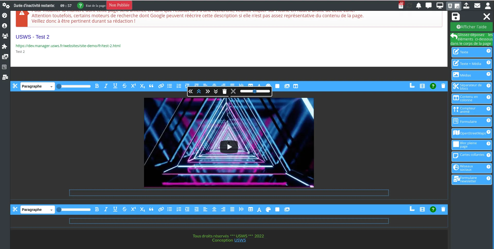
Task: Open the Paragraphe dropdown of the first block
Action: (37, 86)
